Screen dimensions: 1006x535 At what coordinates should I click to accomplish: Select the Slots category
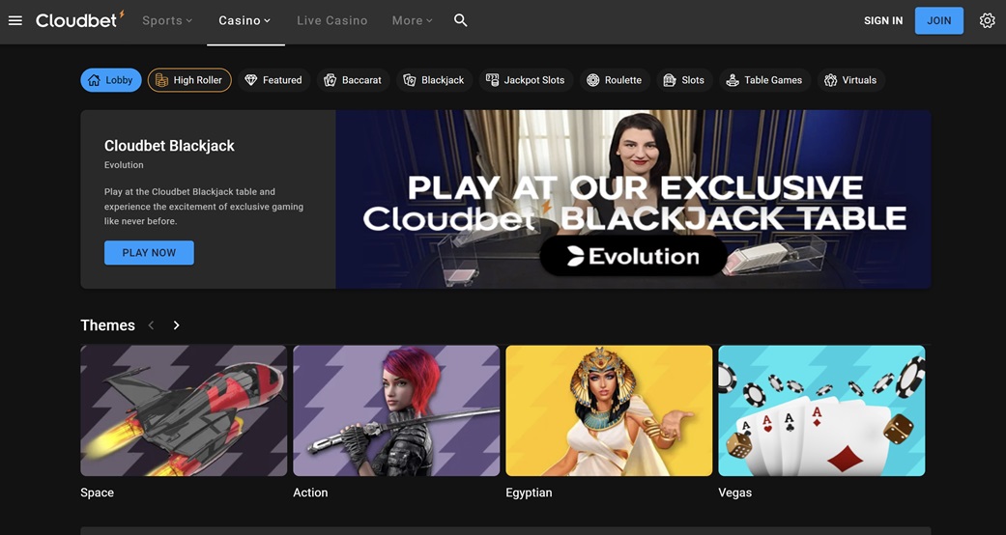coord(684,80)
